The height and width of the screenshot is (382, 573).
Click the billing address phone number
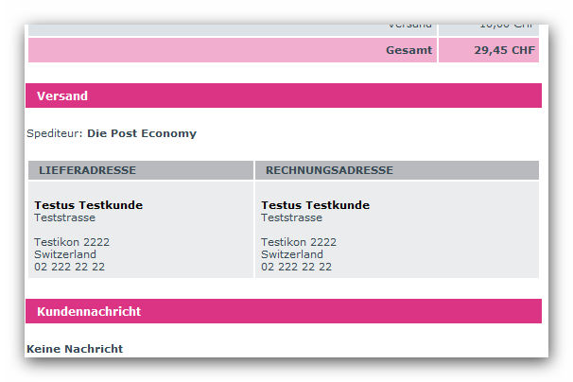click(x=296, y=267)
